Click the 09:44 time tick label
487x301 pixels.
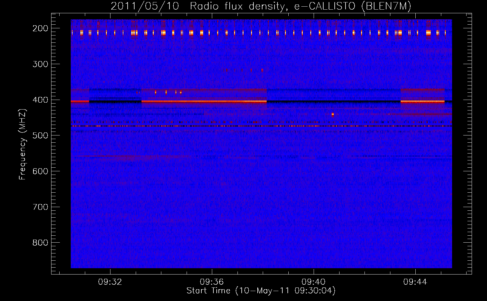coord(415,282)
